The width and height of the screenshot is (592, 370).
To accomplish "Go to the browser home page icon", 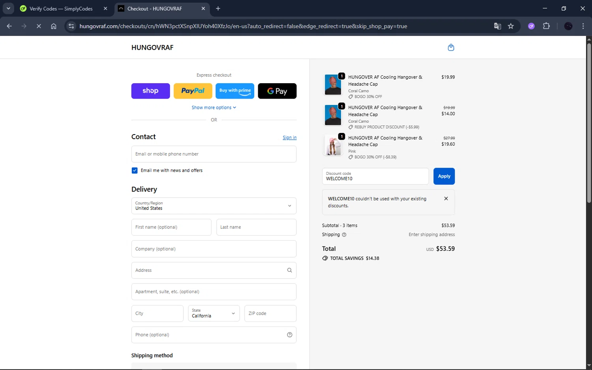I will coord(54,26).
